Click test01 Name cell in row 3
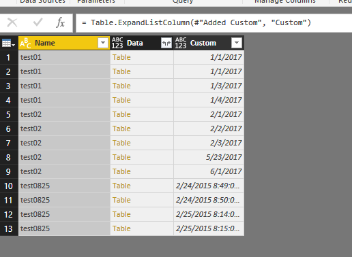Image resolution: width=352 pixels, height=257 pixels. coord(64,86)
